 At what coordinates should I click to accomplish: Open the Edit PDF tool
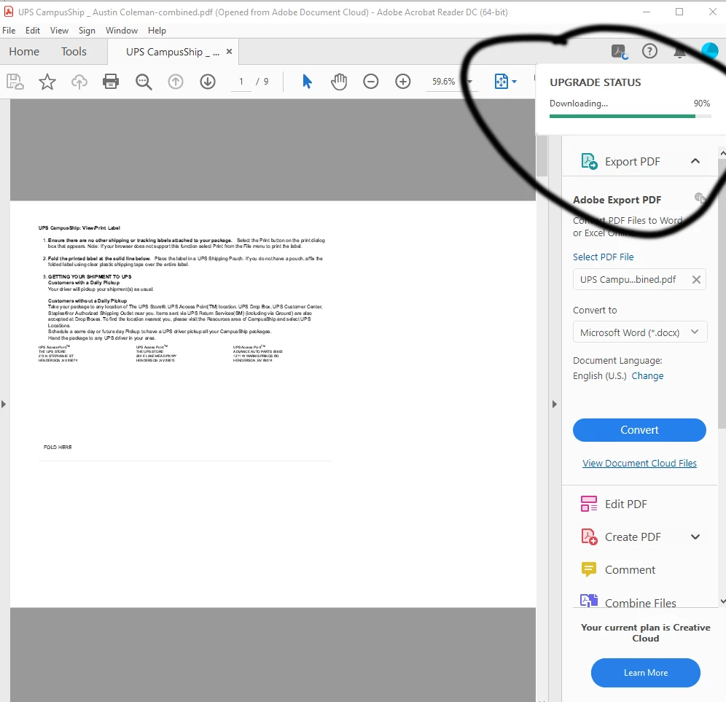point(625,504)
